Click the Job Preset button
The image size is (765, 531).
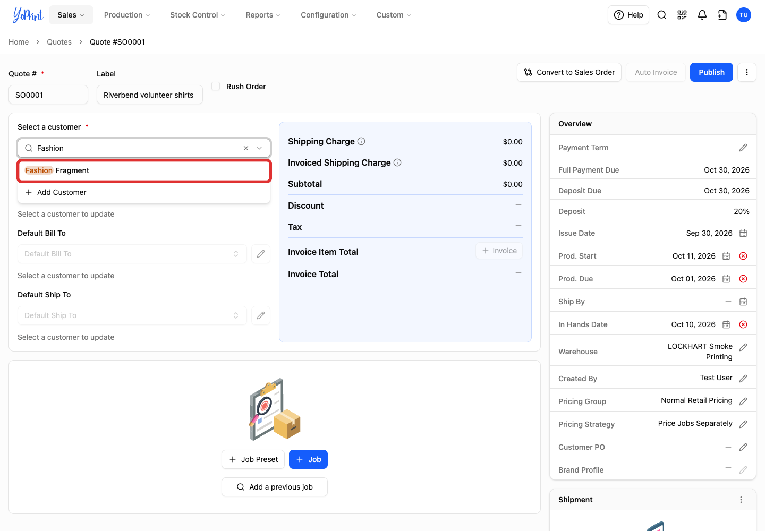tap(253, 459)
